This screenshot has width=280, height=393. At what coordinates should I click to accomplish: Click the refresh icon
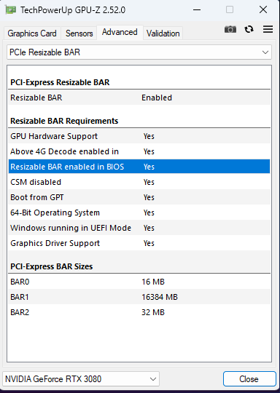[x=249, y=29]
